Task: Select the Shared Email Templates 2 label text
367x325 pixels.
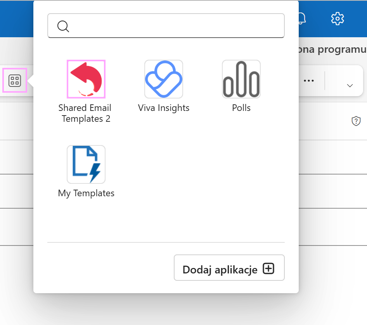Action: pos(85,113)
